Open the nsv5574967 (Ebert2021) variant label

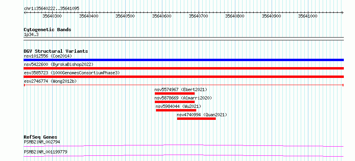[181, 89]
